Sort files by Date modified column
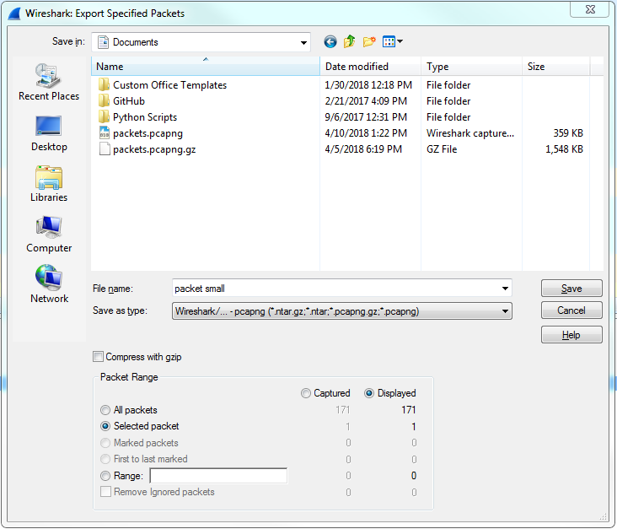Screen dimensions: 617x529 click(357, 67)
